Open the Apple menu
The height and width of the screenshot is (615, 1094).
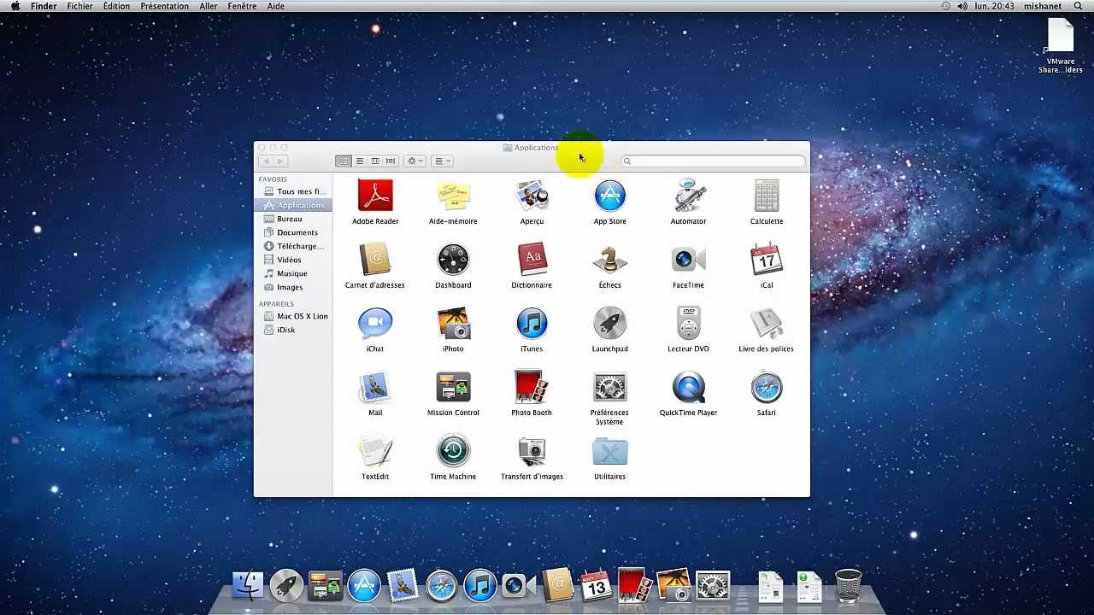pyautogui.click(x=15, y=6)
